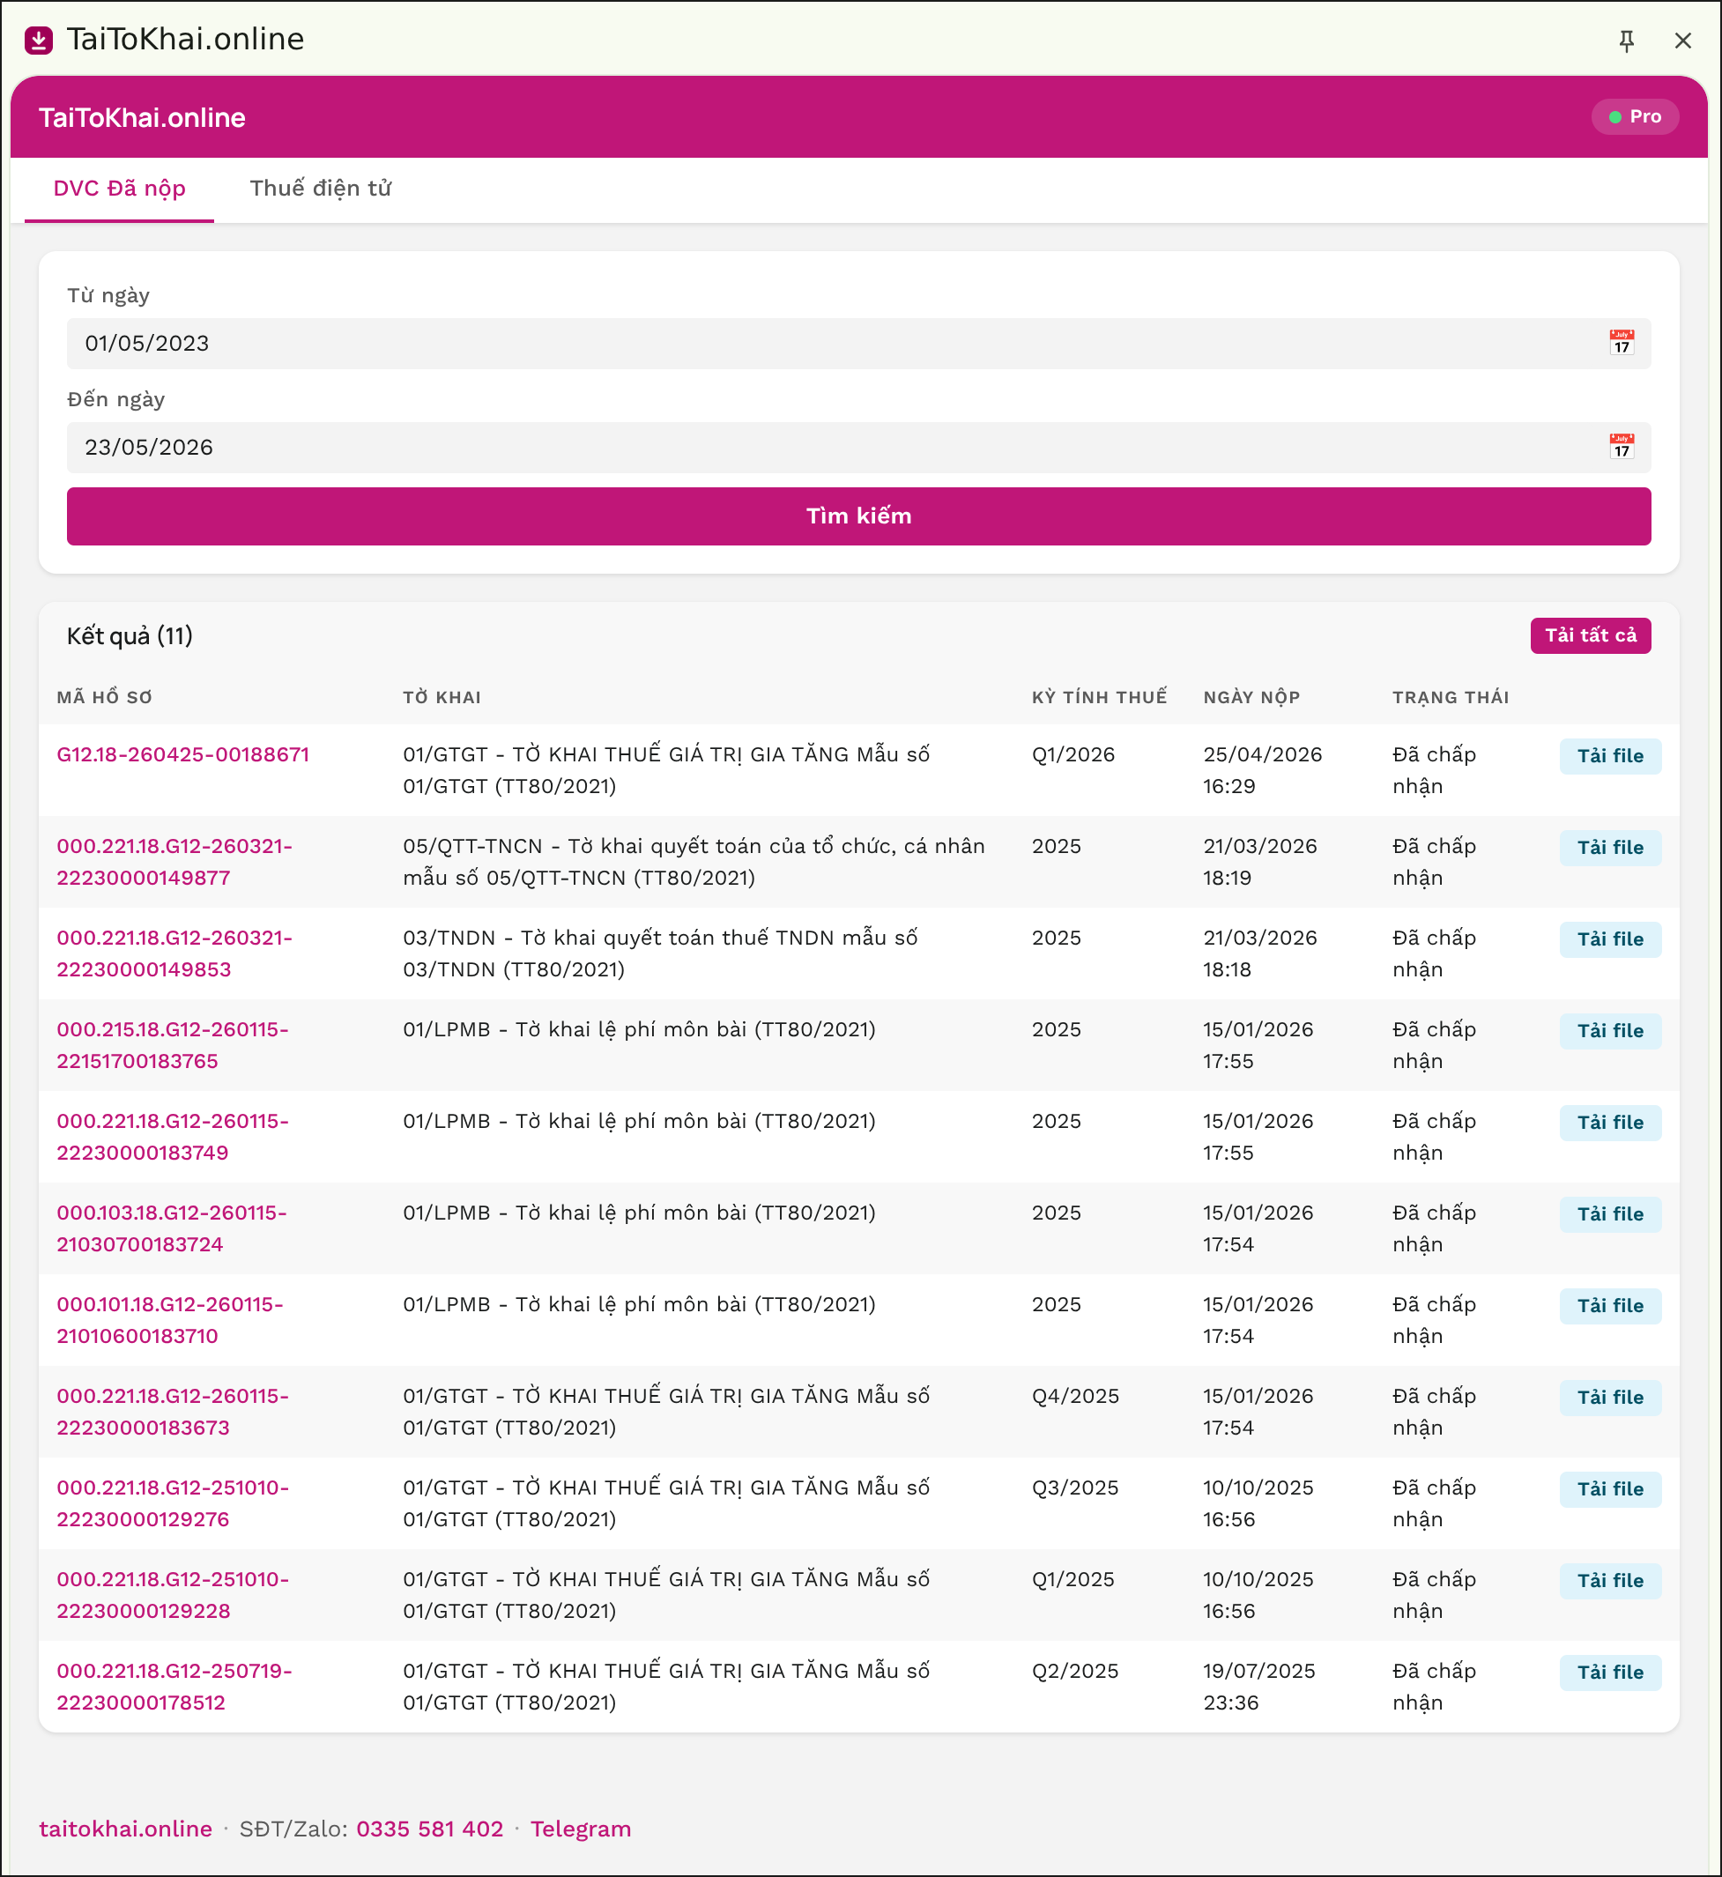The width and height of the screenshot is (1722, 1877).
Task: Click the Q1/2026 tax period cell
Action: click(1073, 754)
